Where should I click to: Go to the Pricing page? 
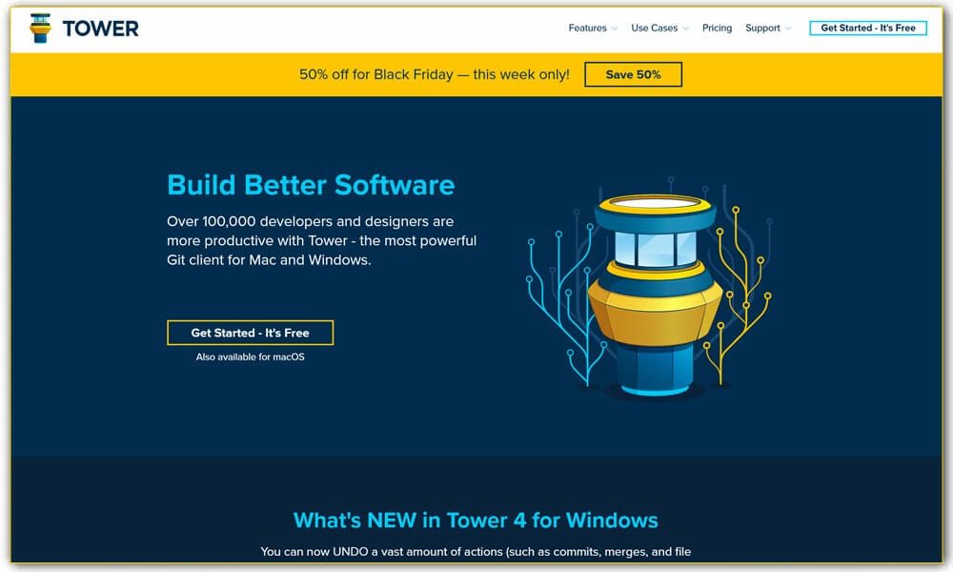click(x=717, y=29)
